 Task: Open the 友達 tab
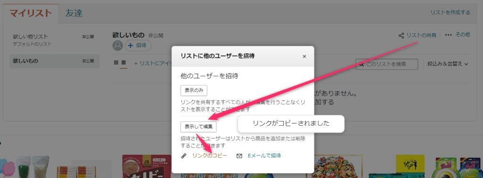pos(74,14)
